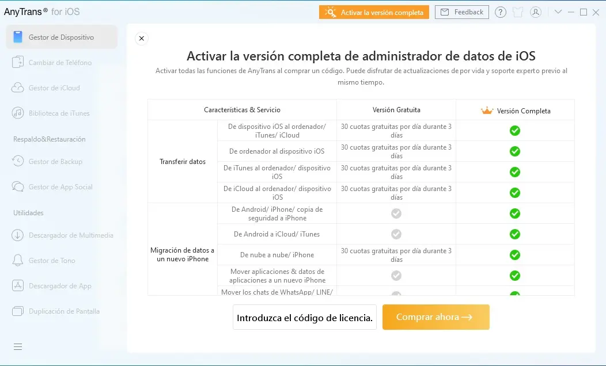Click the crown icon beside Versión Completa
The image size is (606, 366).
(x=487, y=111)
